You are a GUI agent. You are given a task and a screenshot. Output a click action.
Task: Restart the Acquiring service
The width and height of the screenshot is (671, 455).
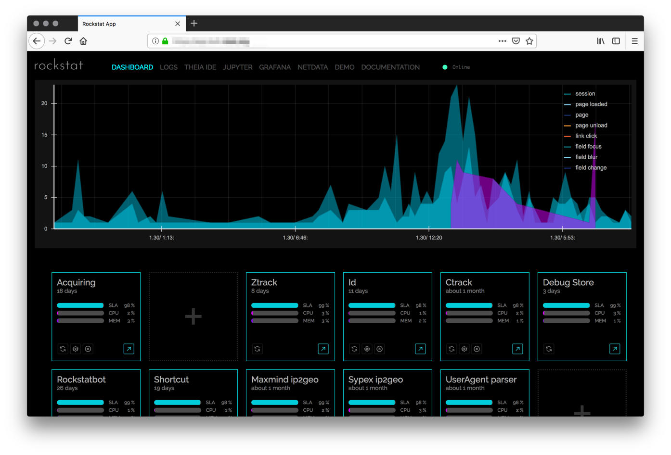[x=63, y=349]
